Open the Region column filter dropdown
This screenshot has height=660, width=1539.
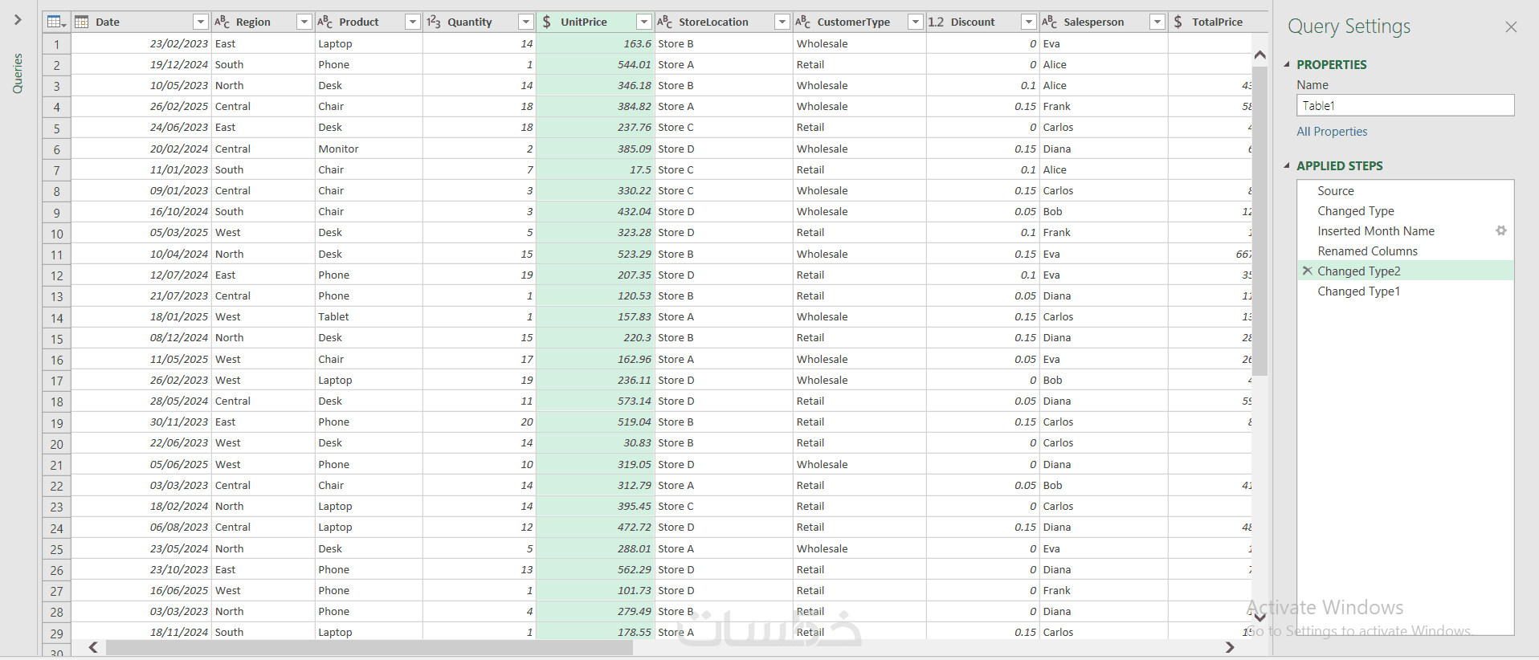point(304,22)
